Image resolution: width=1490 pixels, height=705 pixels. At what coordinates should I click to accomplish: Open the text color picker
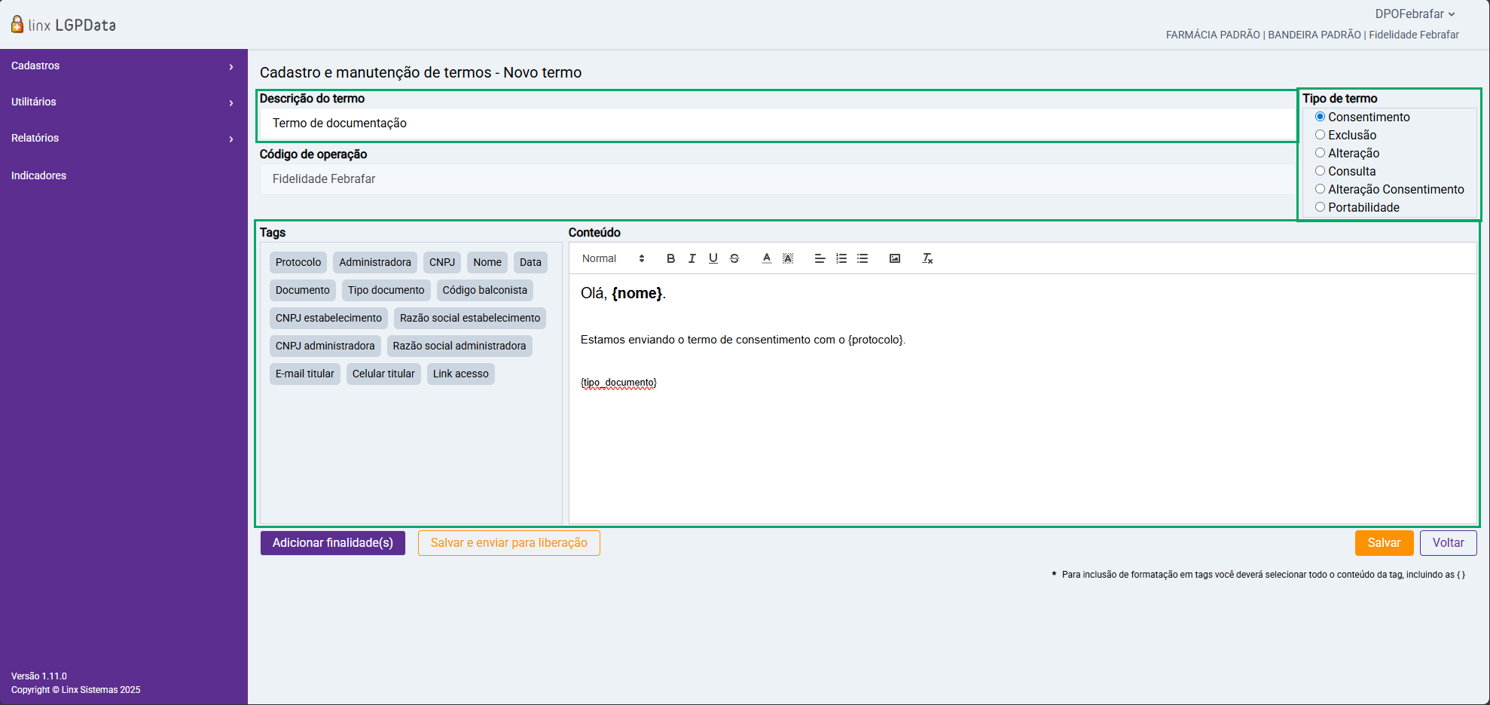tap(766, 258)
